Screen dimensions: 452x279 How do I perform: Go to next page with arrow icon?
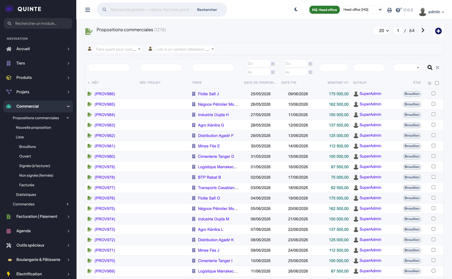pos(423,30)
